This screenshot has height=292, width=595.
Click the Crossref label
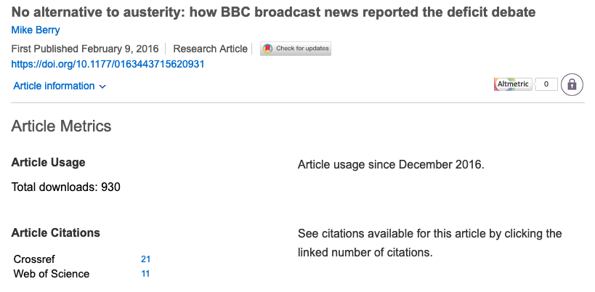point(34,259)
